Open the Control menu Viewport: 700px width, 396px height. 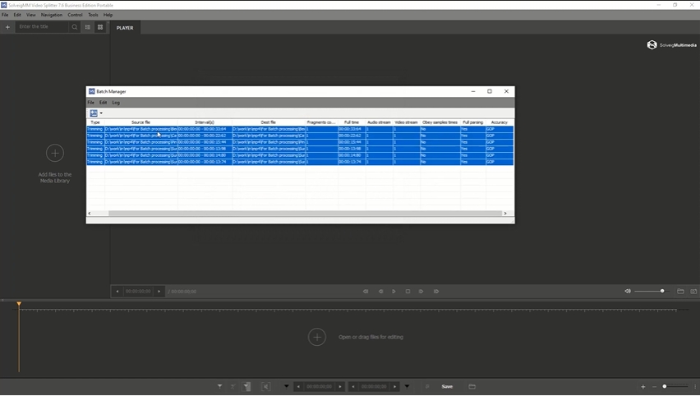click(75, 15)
